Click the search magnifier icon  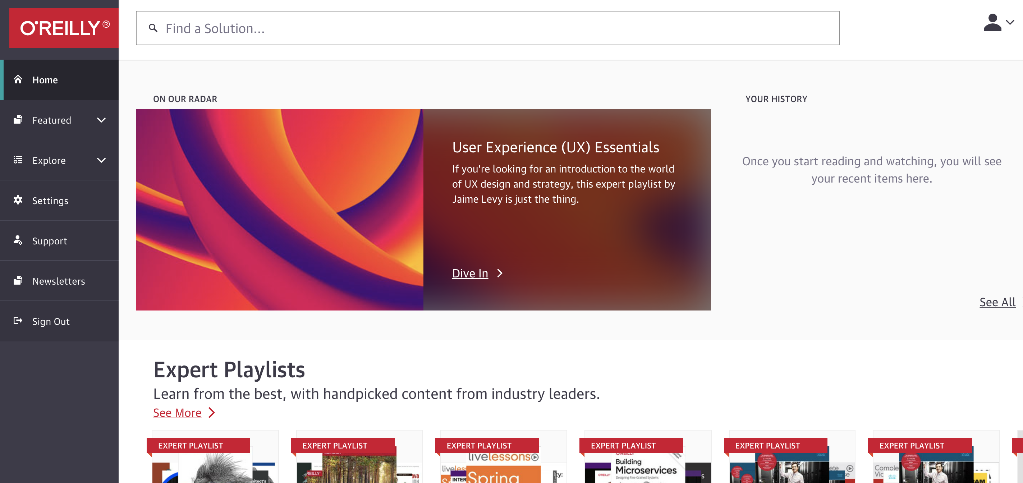[x=153, y=28]
